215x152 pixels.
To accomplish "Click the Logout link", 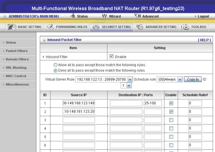I will pos(203,16).
